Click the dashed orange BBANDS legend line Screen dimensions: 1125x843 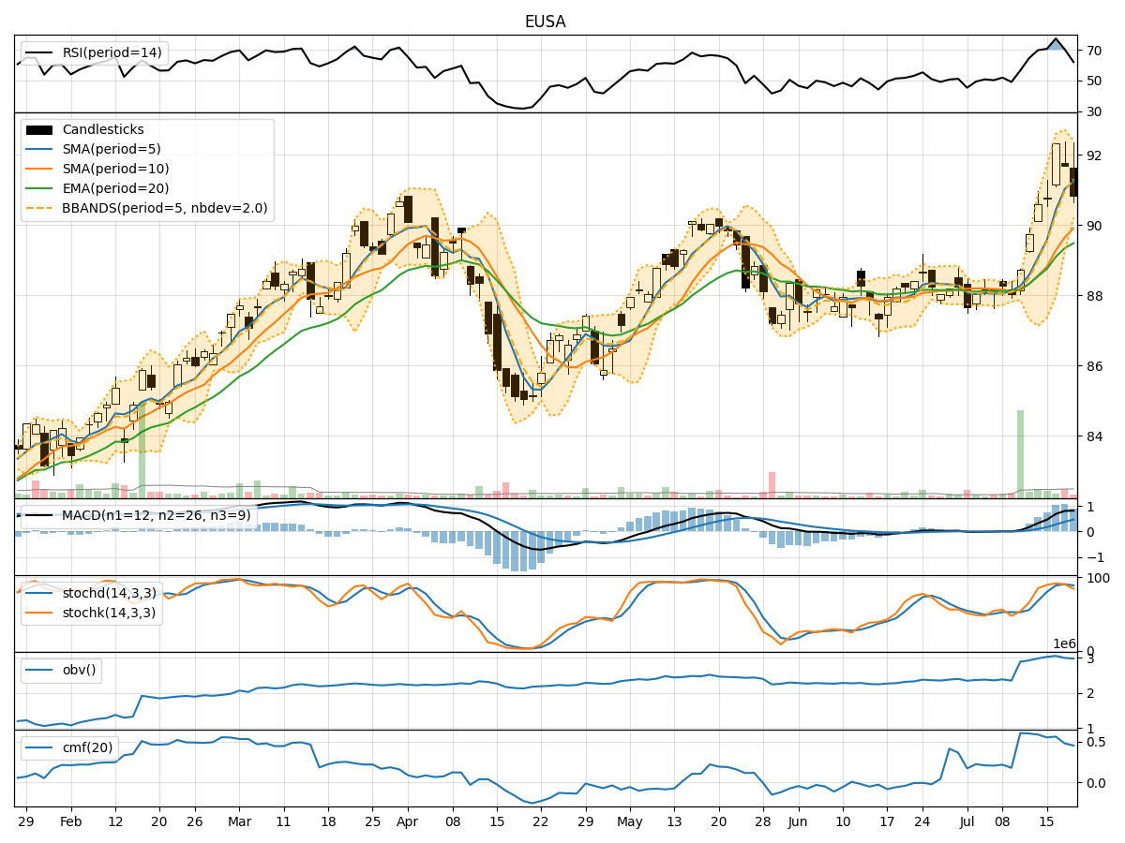(x=39, y=209)
